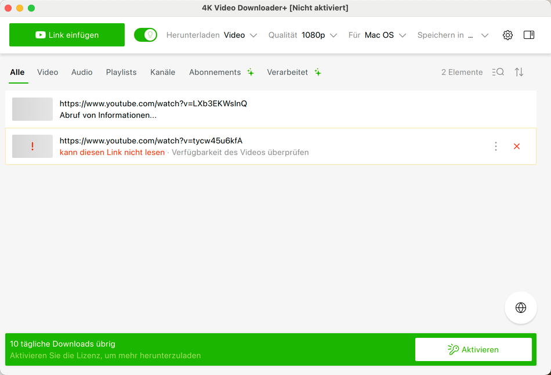
Task: Select the tycw45u6kfA YouTube URL text
Action: 151,140
